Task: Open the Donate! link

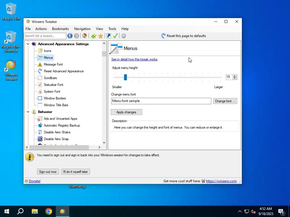Action: (x=35, y=181)
